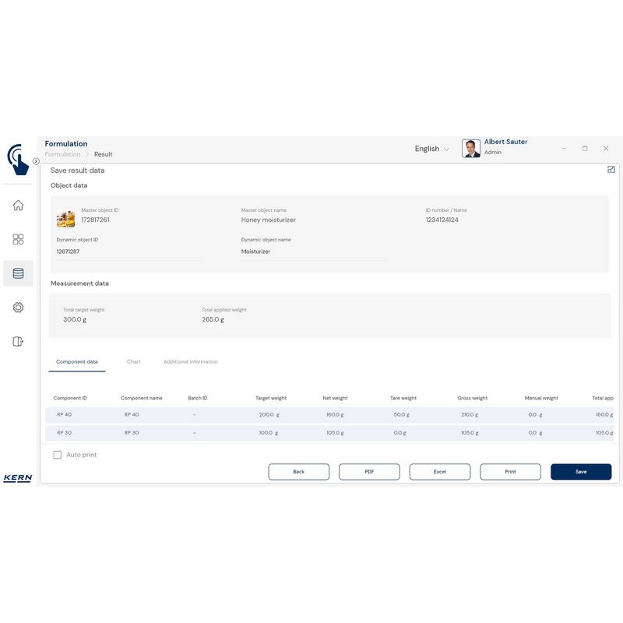Save the result data
Viewport: 623px width, 623px height.
[x=581, y=472]
